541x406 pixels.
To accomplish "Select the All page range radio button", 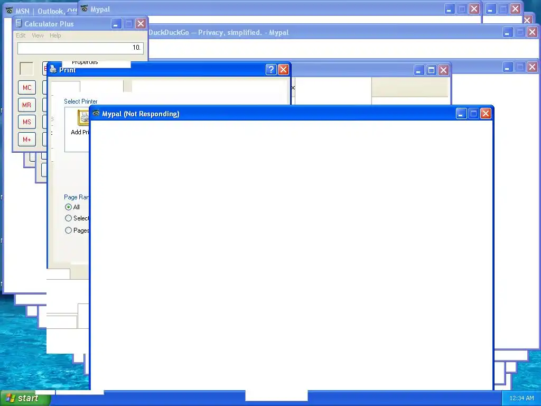I will 68,207.
